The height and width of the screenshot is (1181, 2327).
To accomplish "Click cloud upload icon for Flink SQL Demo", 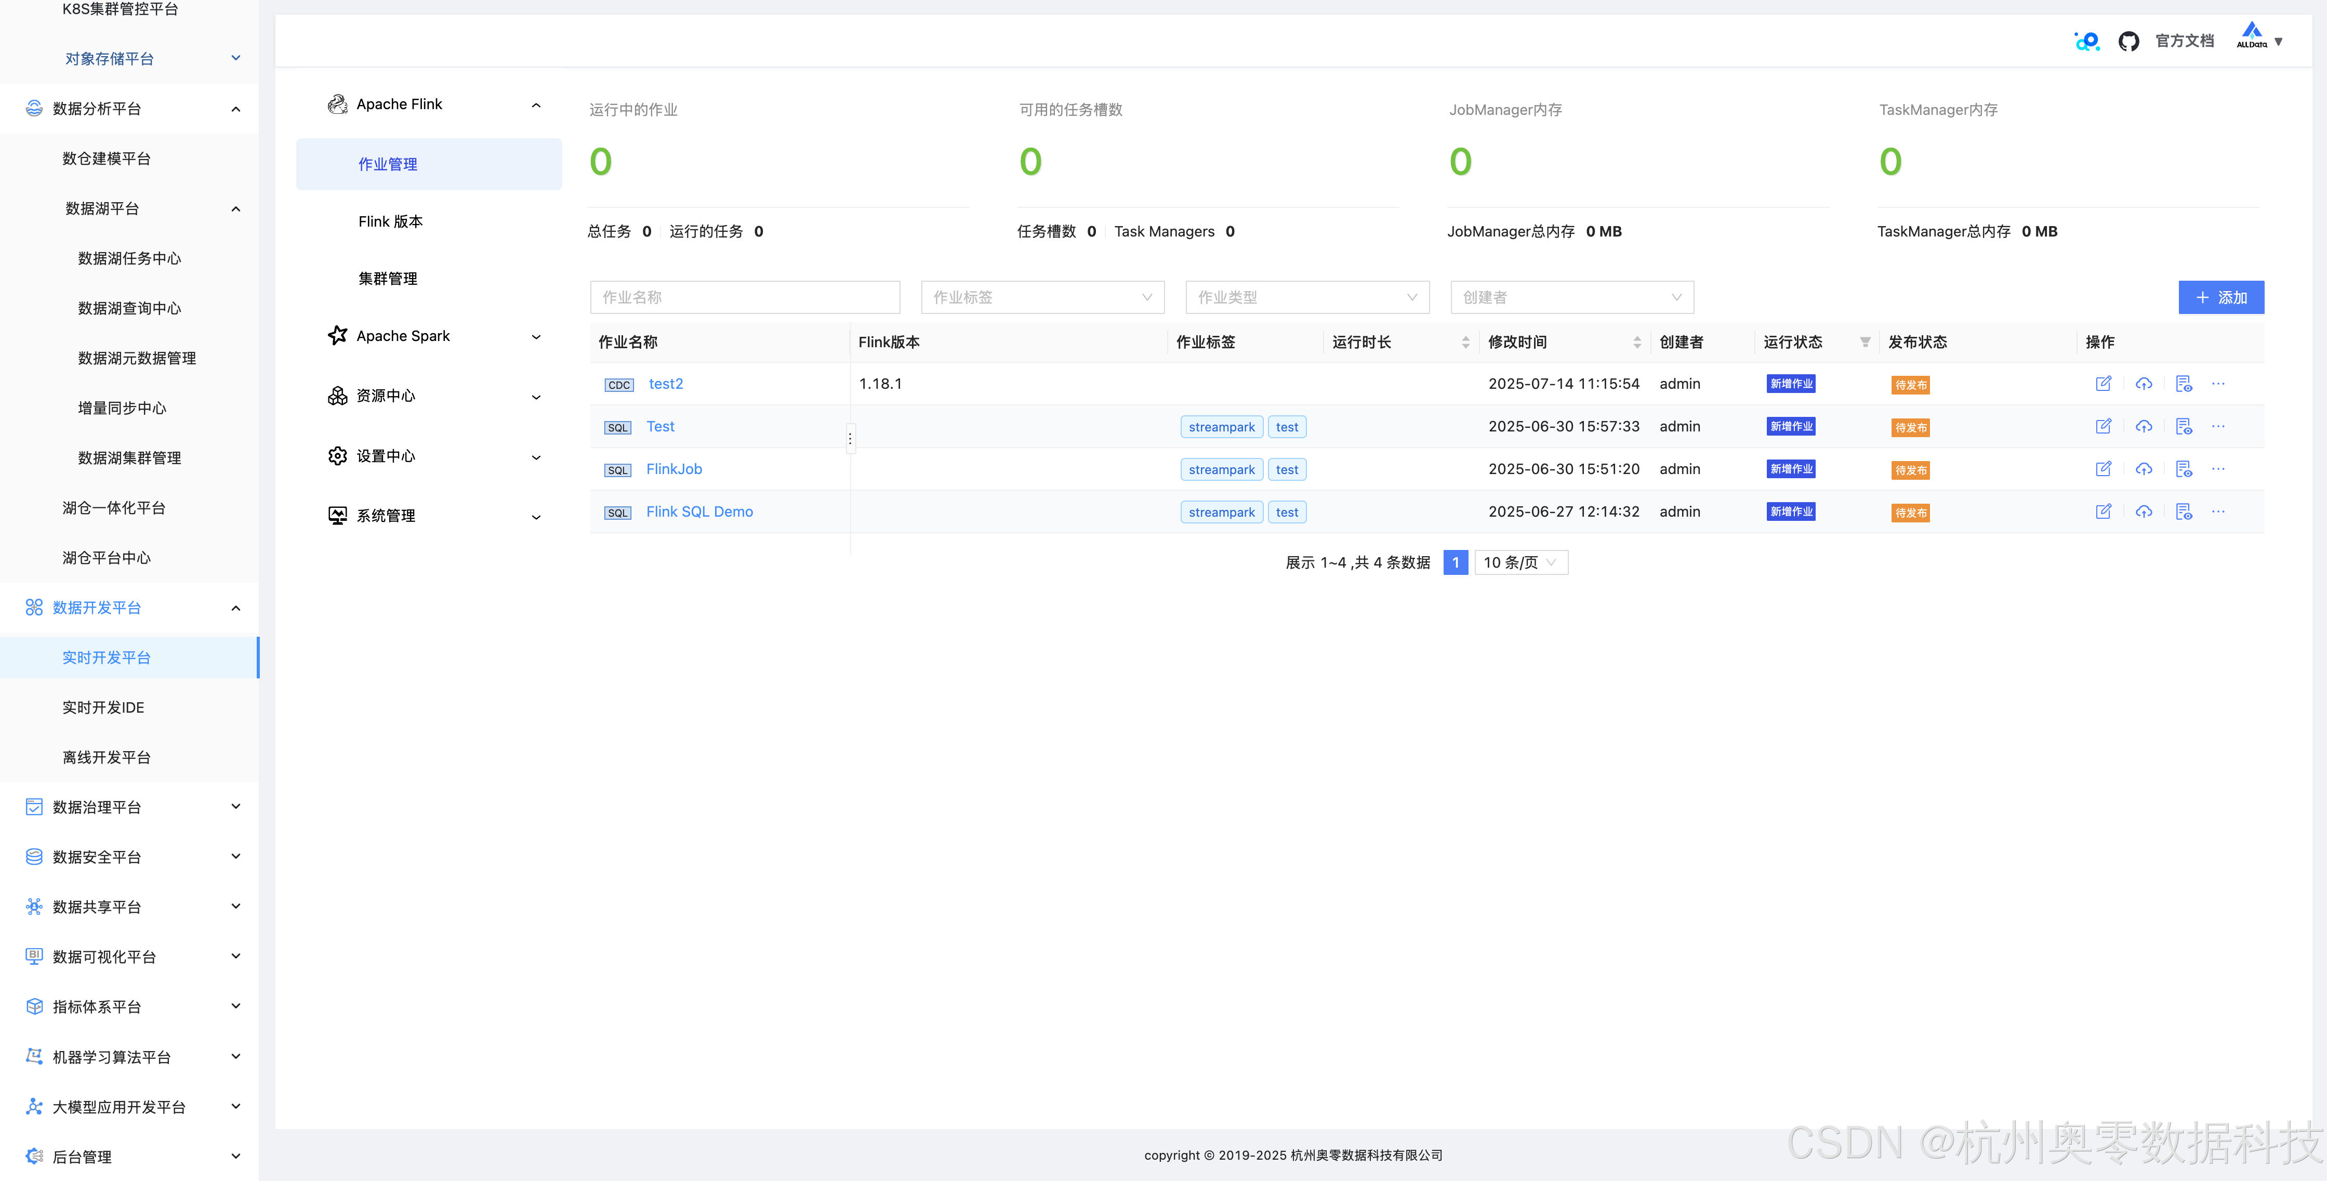I will tap(2144, 511).
